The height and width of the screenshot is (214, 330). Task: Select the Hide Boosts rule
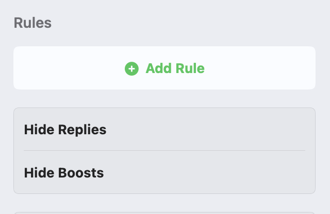click(x=64, y=173)
